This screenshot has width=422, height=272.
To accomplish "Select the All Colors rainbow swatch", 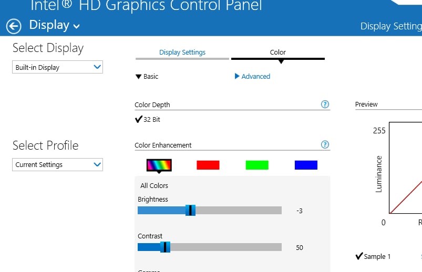I will point(159,165).
